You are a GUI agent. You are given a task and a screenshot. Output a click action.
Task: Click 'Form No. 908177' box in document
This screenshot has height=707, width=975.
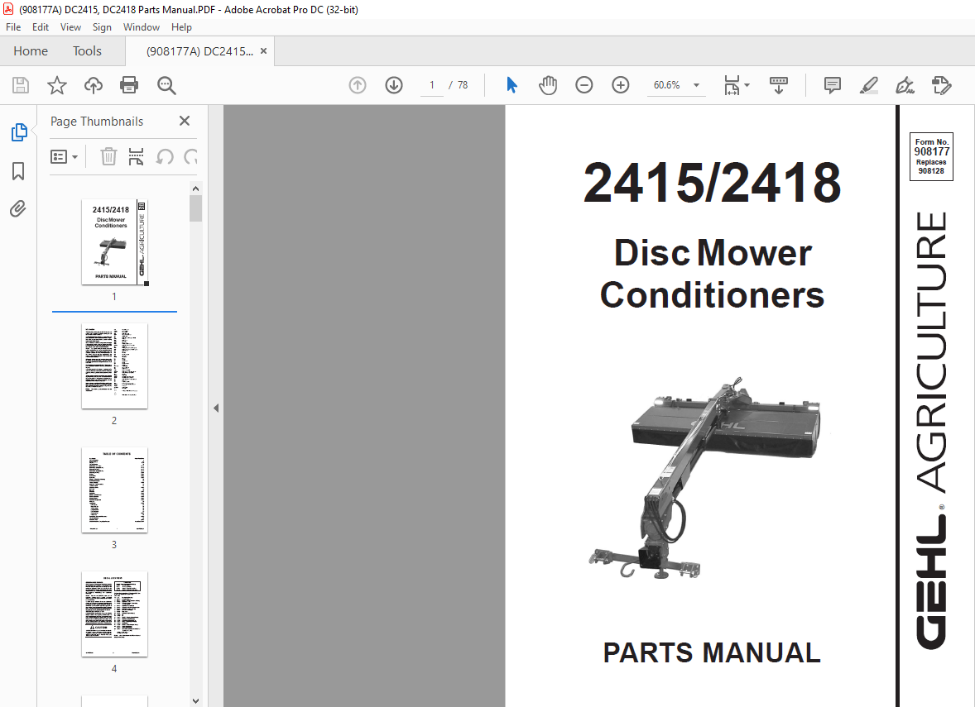tap(931, 156)
